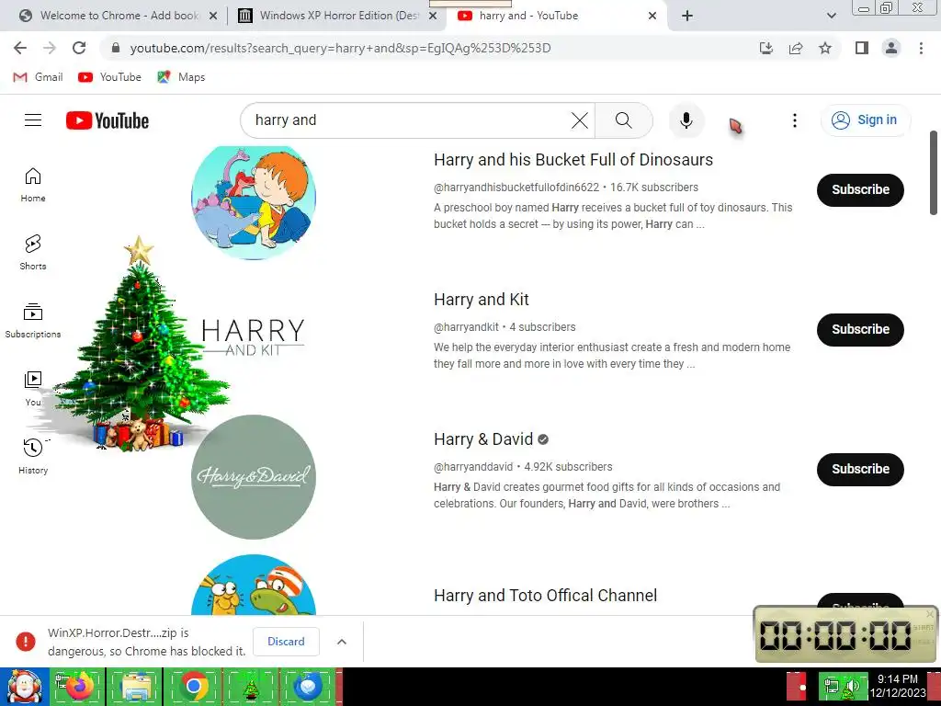Open the share this page icon
The width and height of the screenshot is (941, 706).
pos(796,48)
